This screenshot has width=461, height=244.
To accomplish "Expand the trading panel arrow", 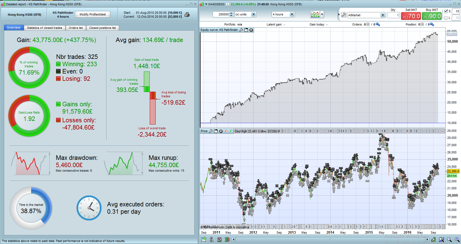I will (339, 14).
